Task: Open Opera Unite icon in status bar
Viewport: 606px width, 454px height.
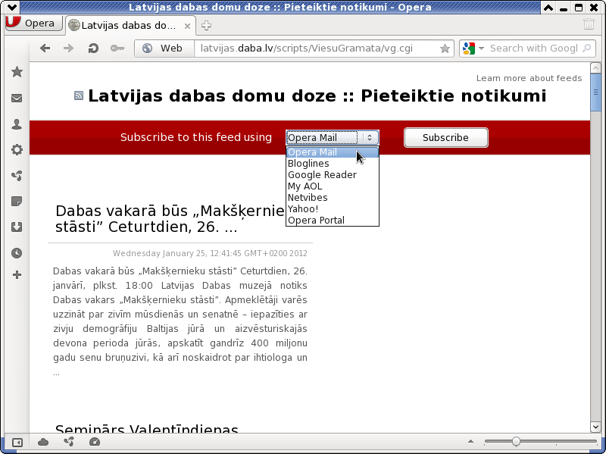Action: [69, 442]
